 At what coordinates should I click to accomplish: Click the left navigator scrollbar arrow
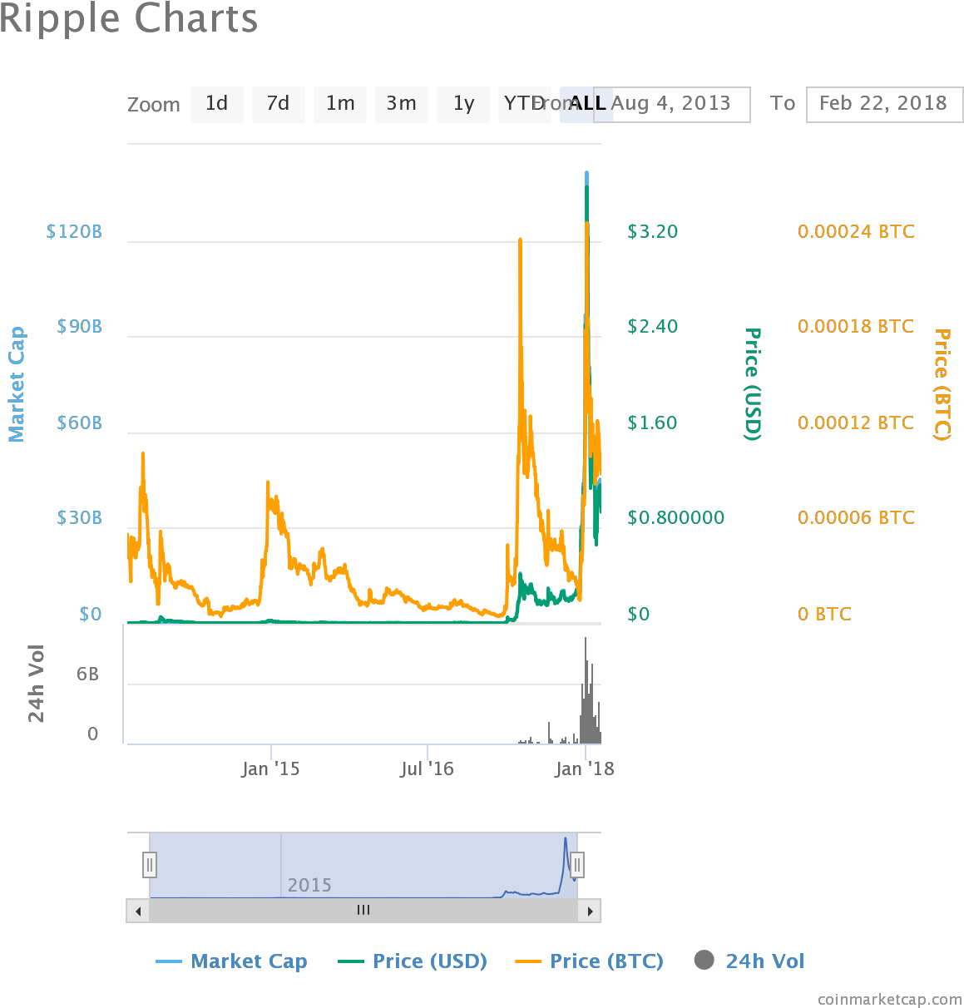(137, 911)
